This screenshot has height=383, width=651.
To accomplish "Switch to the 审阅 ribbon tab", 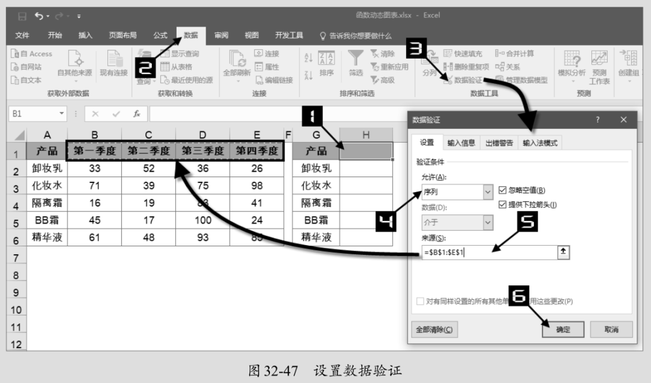I will [x=221, y=36].
